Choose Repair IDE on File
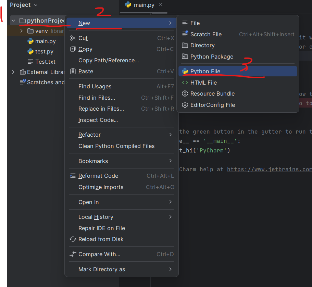 coord(122,228)
